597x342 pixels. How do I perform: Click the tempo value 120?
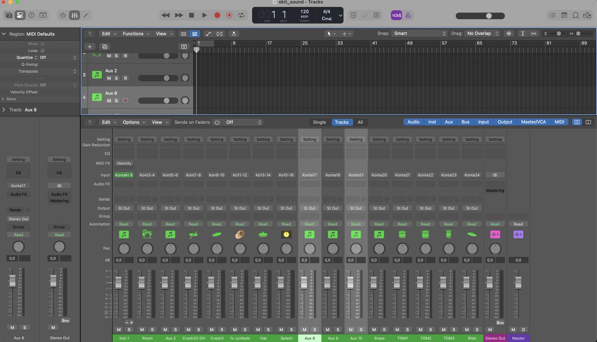pos(304,11)
